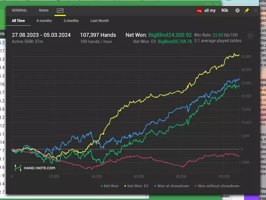Toggle the Won without showdown legend series
266x200 pixels.
217,186
